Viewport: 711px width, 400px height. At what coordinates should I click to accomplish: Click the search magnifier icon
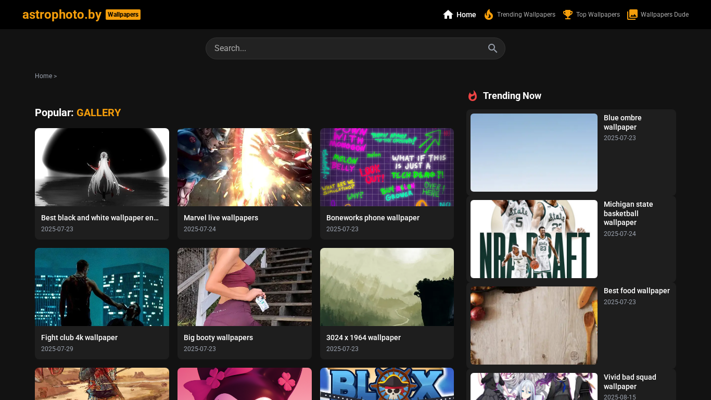pyautogui.click(x=493, y=48)
